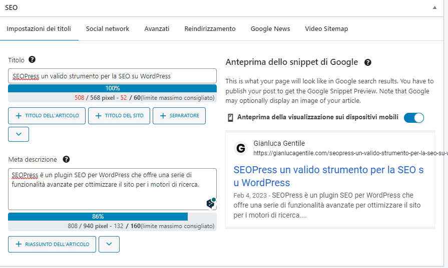Insert the Separatore variable
448x268 pixels.
point(179,116)
